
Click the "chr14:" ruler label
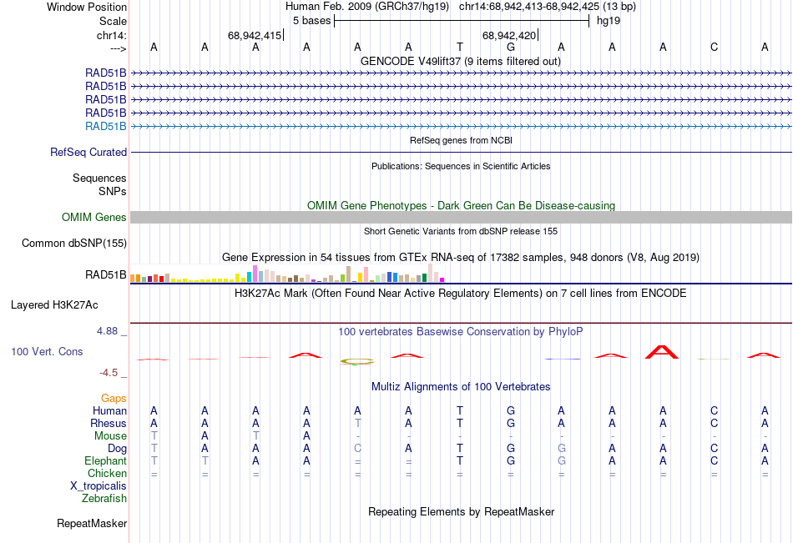(111, 35)
